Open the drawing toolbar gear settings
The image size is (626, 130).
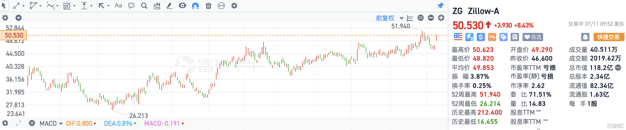(234, 6)
